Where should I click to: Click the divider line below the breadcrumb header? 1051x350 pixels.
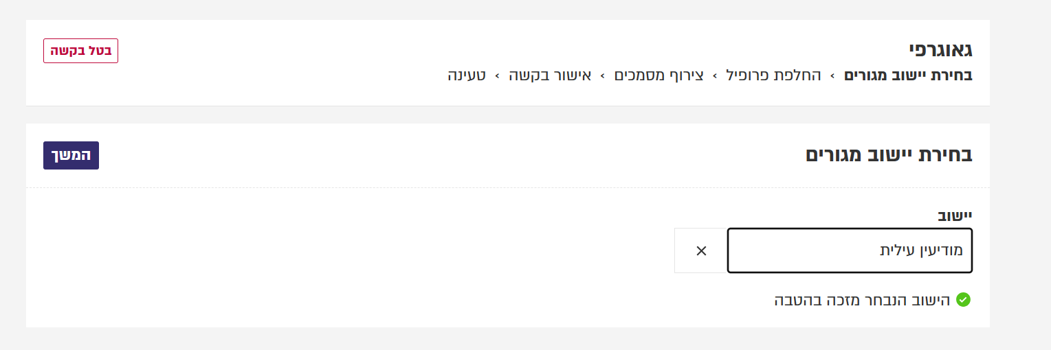pyautogui.click(x=508, y=106)
